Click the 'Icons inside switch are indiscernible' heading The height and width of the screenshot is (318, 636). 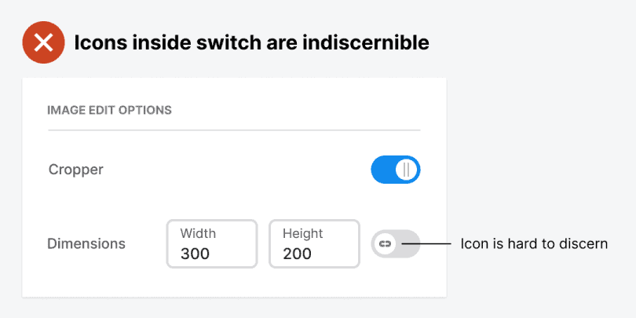tap(251, 42)
